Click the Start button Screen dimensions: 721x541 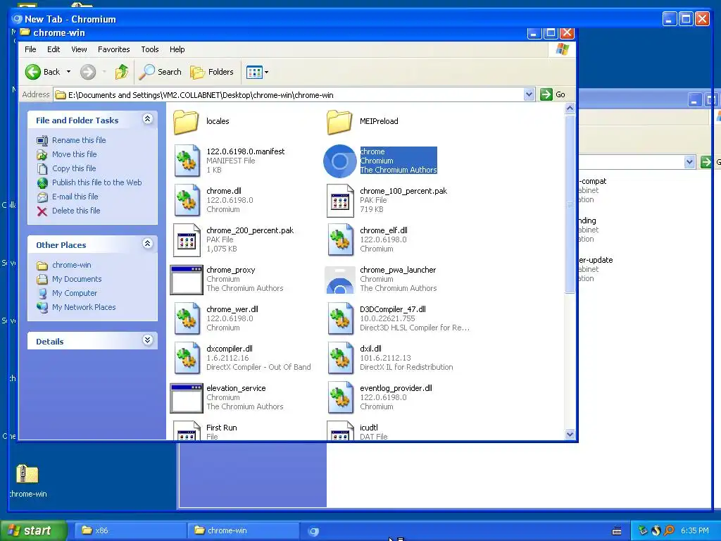point(32,530)
